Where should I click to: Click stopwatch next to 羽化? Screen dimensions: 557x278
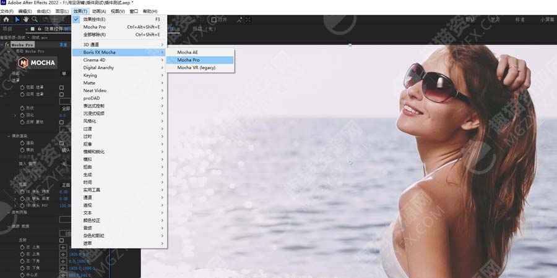point(22,116)
